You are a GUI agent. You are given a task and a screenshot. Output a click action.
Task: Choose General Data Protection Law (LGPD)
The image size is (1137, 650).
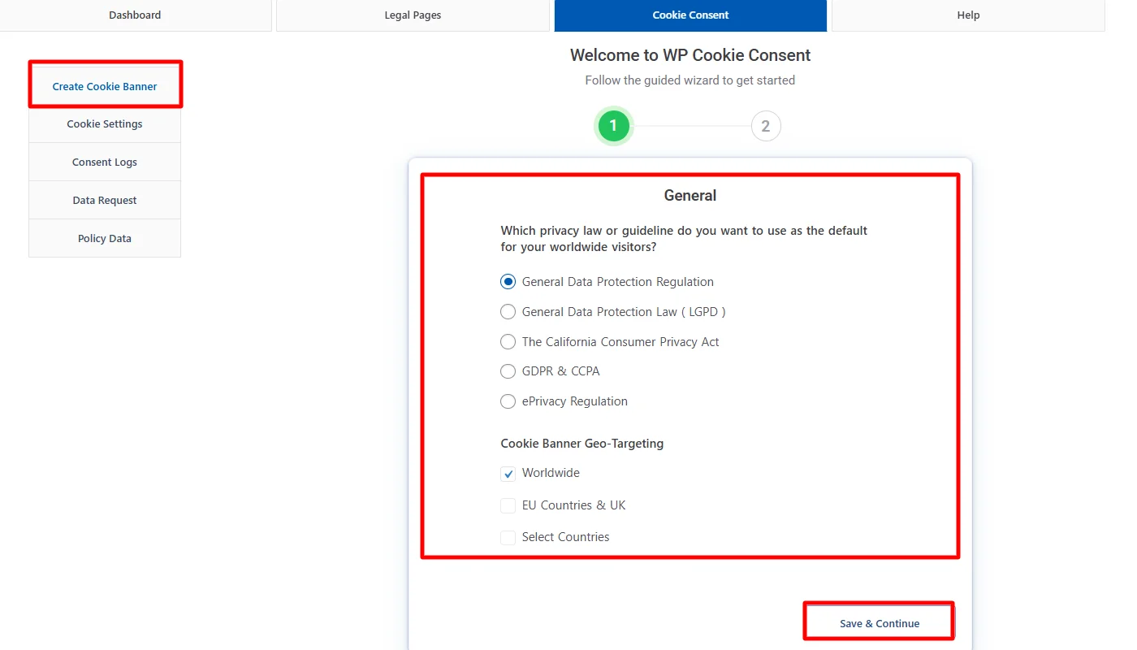pos(508,312)
